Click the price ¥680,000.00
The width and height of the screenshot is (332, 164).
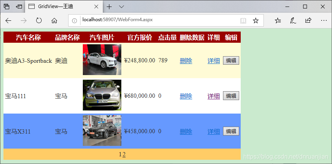(x=140, y=96)
